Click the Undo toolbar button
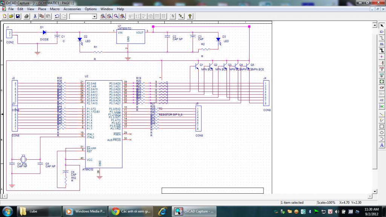Image resolution: width=386 pixels, height=217 pixels. point(57,16)
